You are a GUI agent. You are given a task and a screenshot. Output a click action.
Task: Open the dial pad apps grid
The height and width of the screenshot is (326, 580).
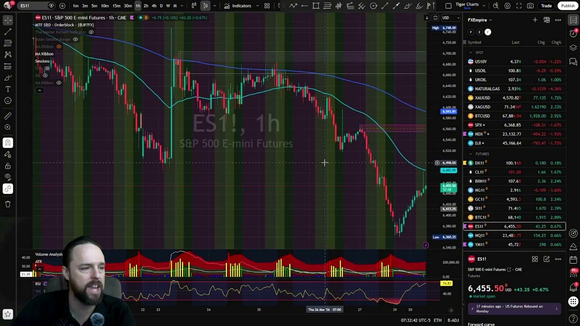coord(573,301)
